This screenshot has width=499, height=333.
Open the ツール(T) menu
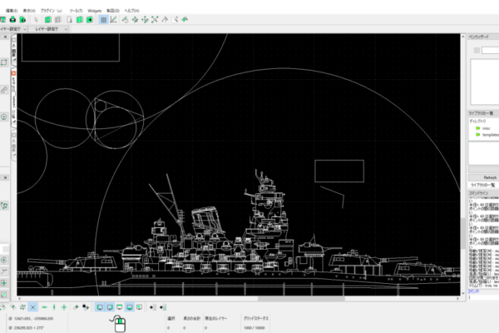(x=76, y=11)
